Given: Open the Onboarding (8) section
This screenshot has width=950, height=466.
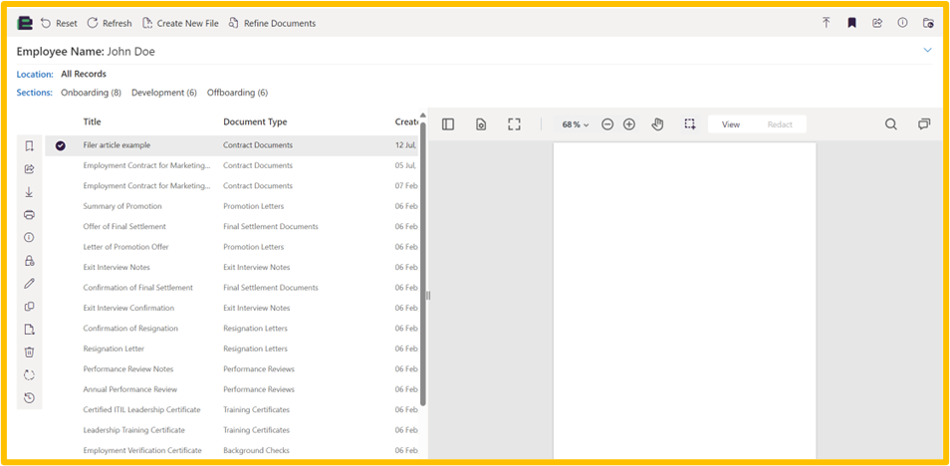Looking at the screenshot, I should [x=91, y=93].
